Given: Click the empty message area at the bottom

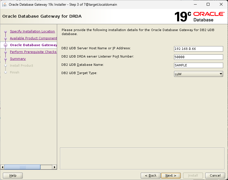Looking at the screenshot, I should click(142, 158).
